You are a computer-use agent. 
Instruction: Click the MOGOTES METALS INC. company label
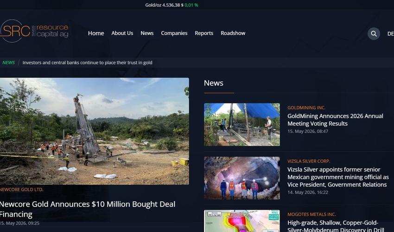click(x=311, y=214)
